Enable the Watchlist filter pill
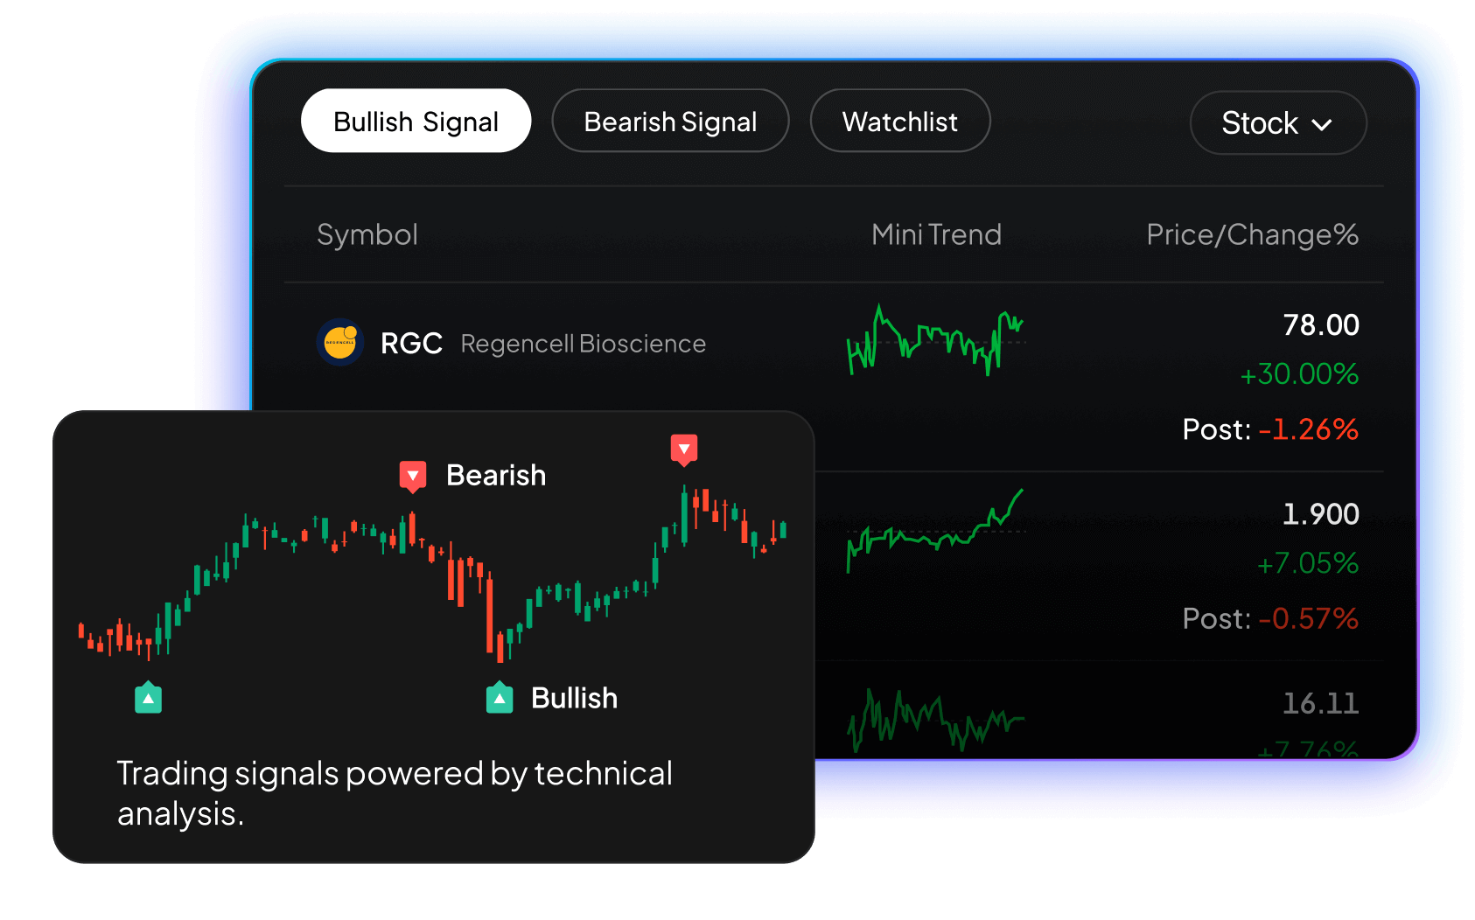This screenshot has height=920, width=1475. (x=899, y=121)
